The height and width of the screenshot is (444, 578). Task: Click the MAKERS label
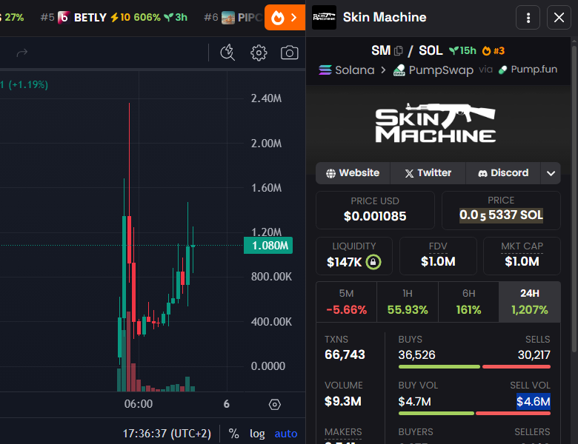343,432
